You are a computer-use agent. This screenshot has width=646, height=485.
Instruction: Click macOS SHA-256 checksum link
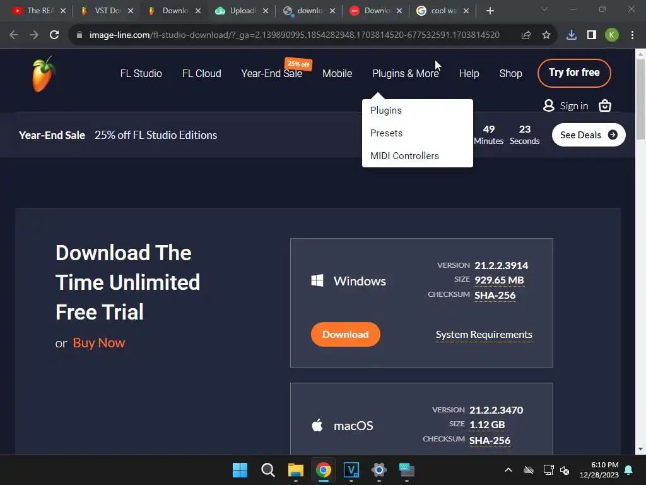click(490, 440)
